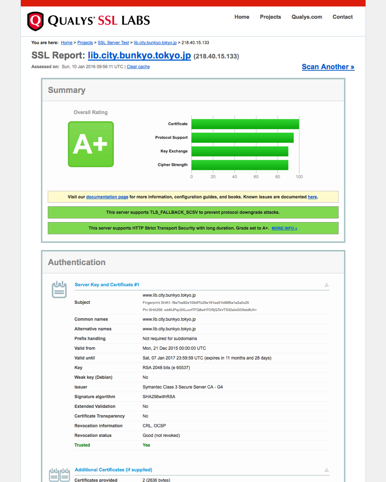The height and width of the screenshot is (482, 386).
Task: Click the 'Not required for subdomains' text
Action: pyautogui.click(x=170, y=339)
